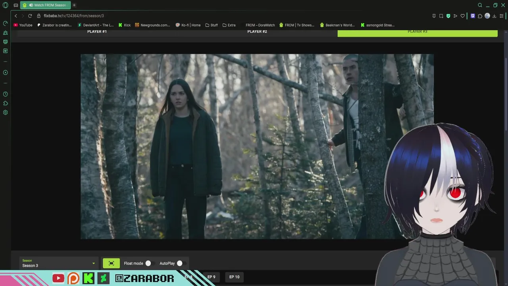Go back to previous page

tap(16, 16)
